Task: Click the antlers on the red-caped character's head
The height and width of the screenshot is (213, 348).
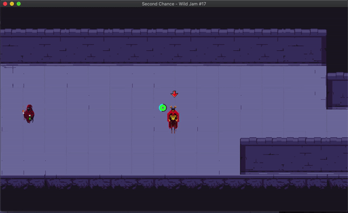Action: [173, 107]
